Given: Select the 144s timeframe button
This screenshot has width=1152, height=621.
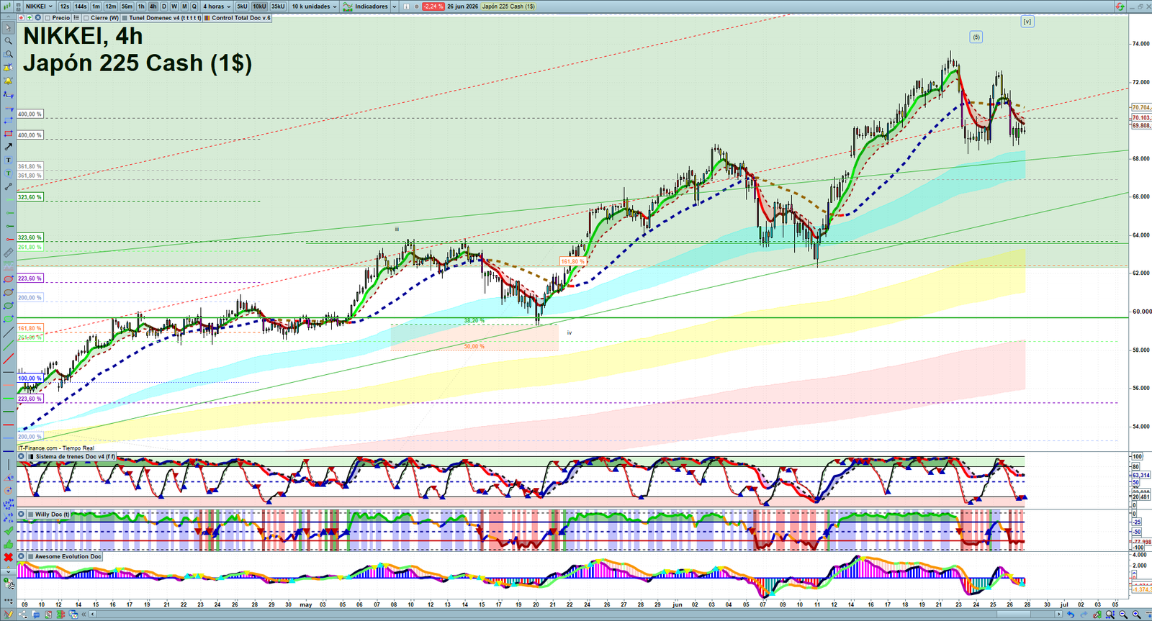Looking at the screenshot, I should [81, 6].
